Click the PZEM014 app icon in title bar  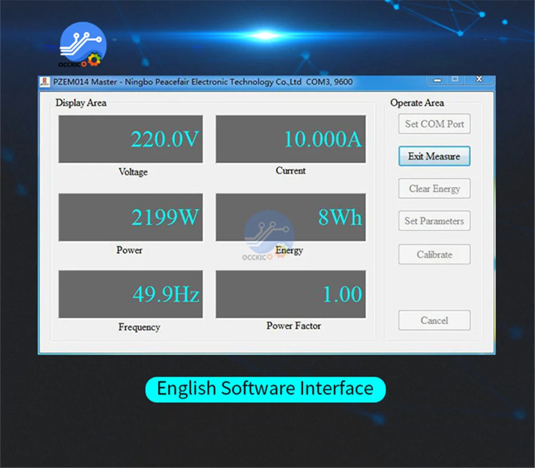click(x=45, y=82)
